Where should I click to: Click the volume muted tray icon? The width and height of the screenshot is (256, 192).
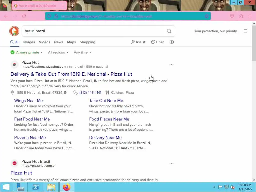tap(232, 187)
